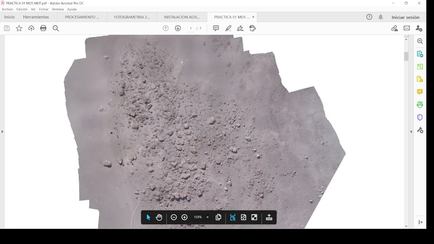Toggle scrolling mode in floating toolbar
Image resolution: width=434 pixels, height=244 pixels.
click(233, 217)
